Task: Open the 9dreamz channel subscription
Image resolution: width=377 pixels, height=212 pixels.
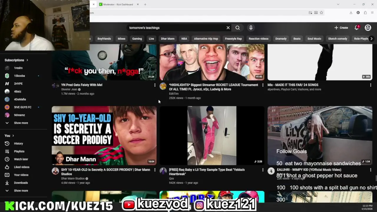Action: 24,115
